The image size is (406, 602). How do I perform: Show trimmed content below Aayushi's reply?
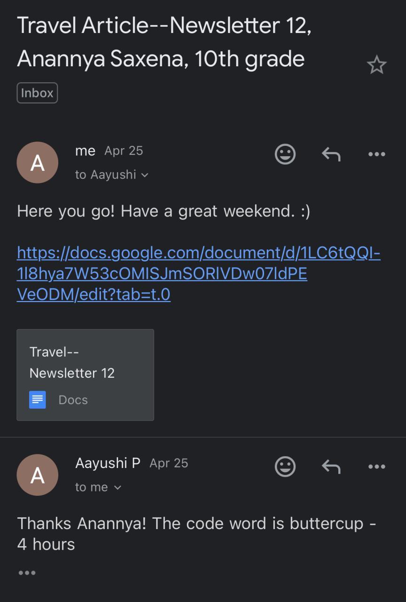27,573
